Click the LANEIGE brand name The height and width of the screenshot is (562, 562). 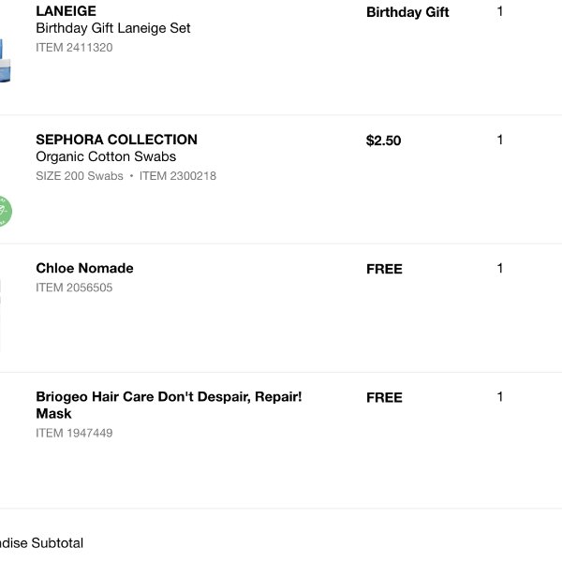tap(66, 11)
